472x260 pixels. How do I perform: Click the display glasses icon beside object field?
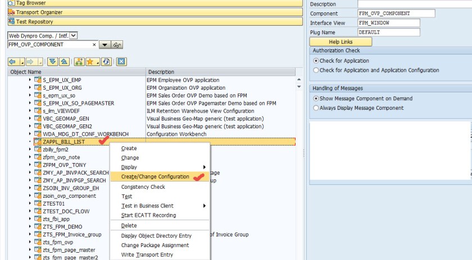117,45
